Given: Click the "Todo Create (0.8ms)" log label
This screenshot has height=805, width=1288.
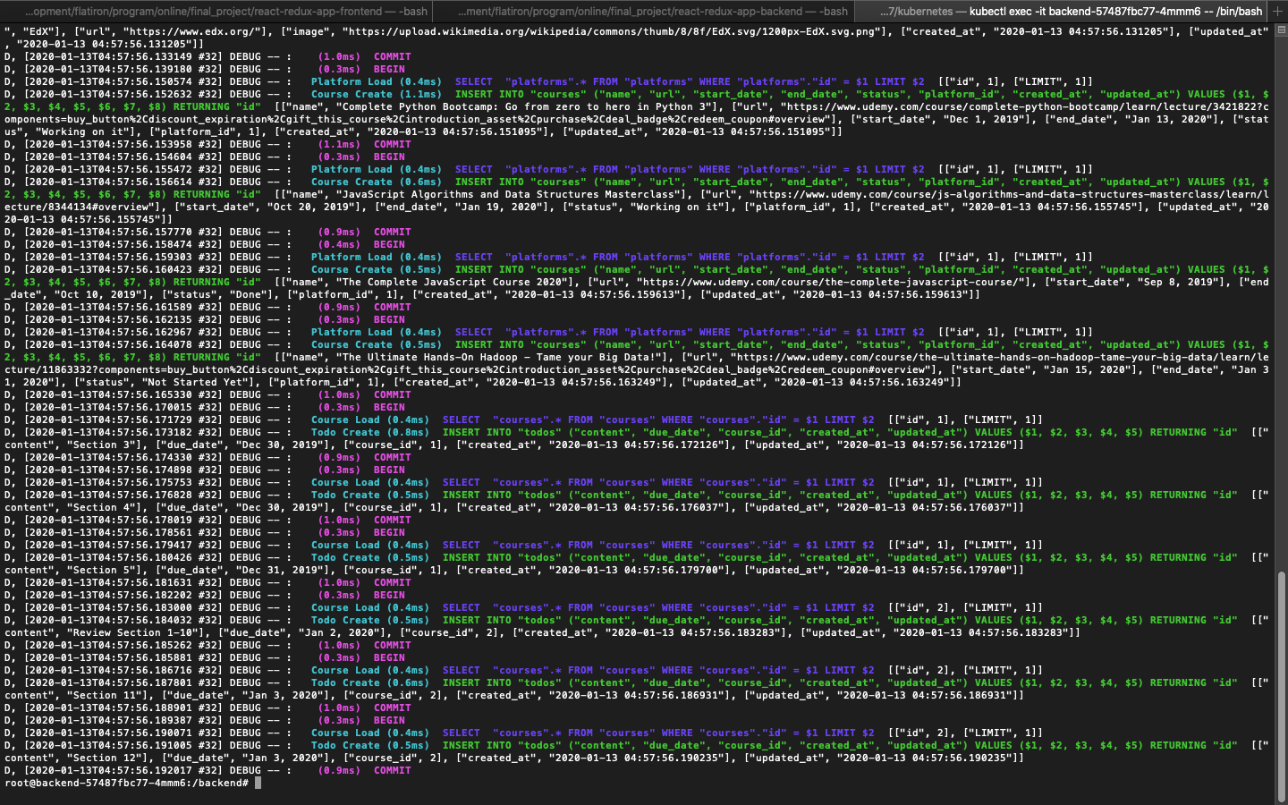Looking at the screenshot, I should pos(370,432).
